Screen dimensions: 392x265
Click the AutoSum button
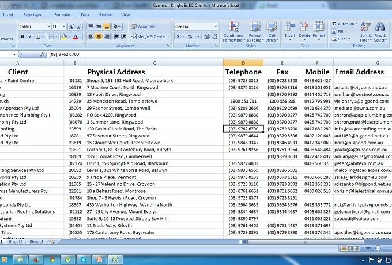pyautogui.click(x=345, y=24)
